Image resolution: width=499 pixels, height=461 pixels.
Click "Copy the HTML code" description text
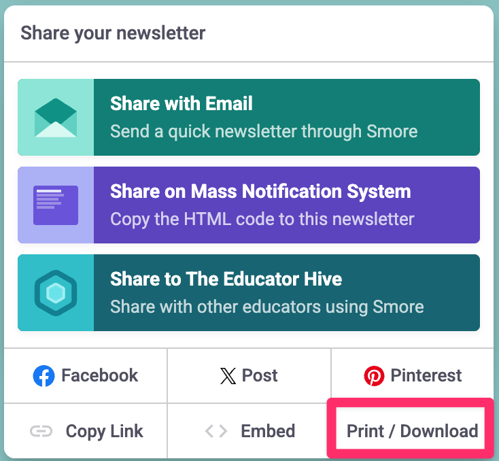(x=262, y=219)
